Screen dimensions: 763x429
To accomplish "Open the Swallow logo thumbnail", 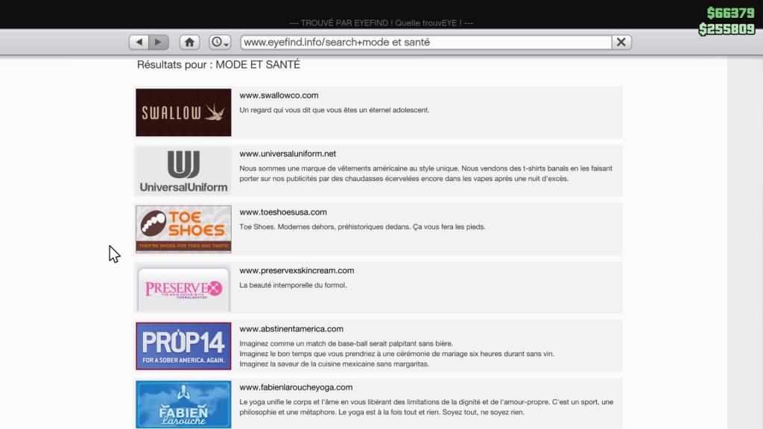I will [183, 112].
